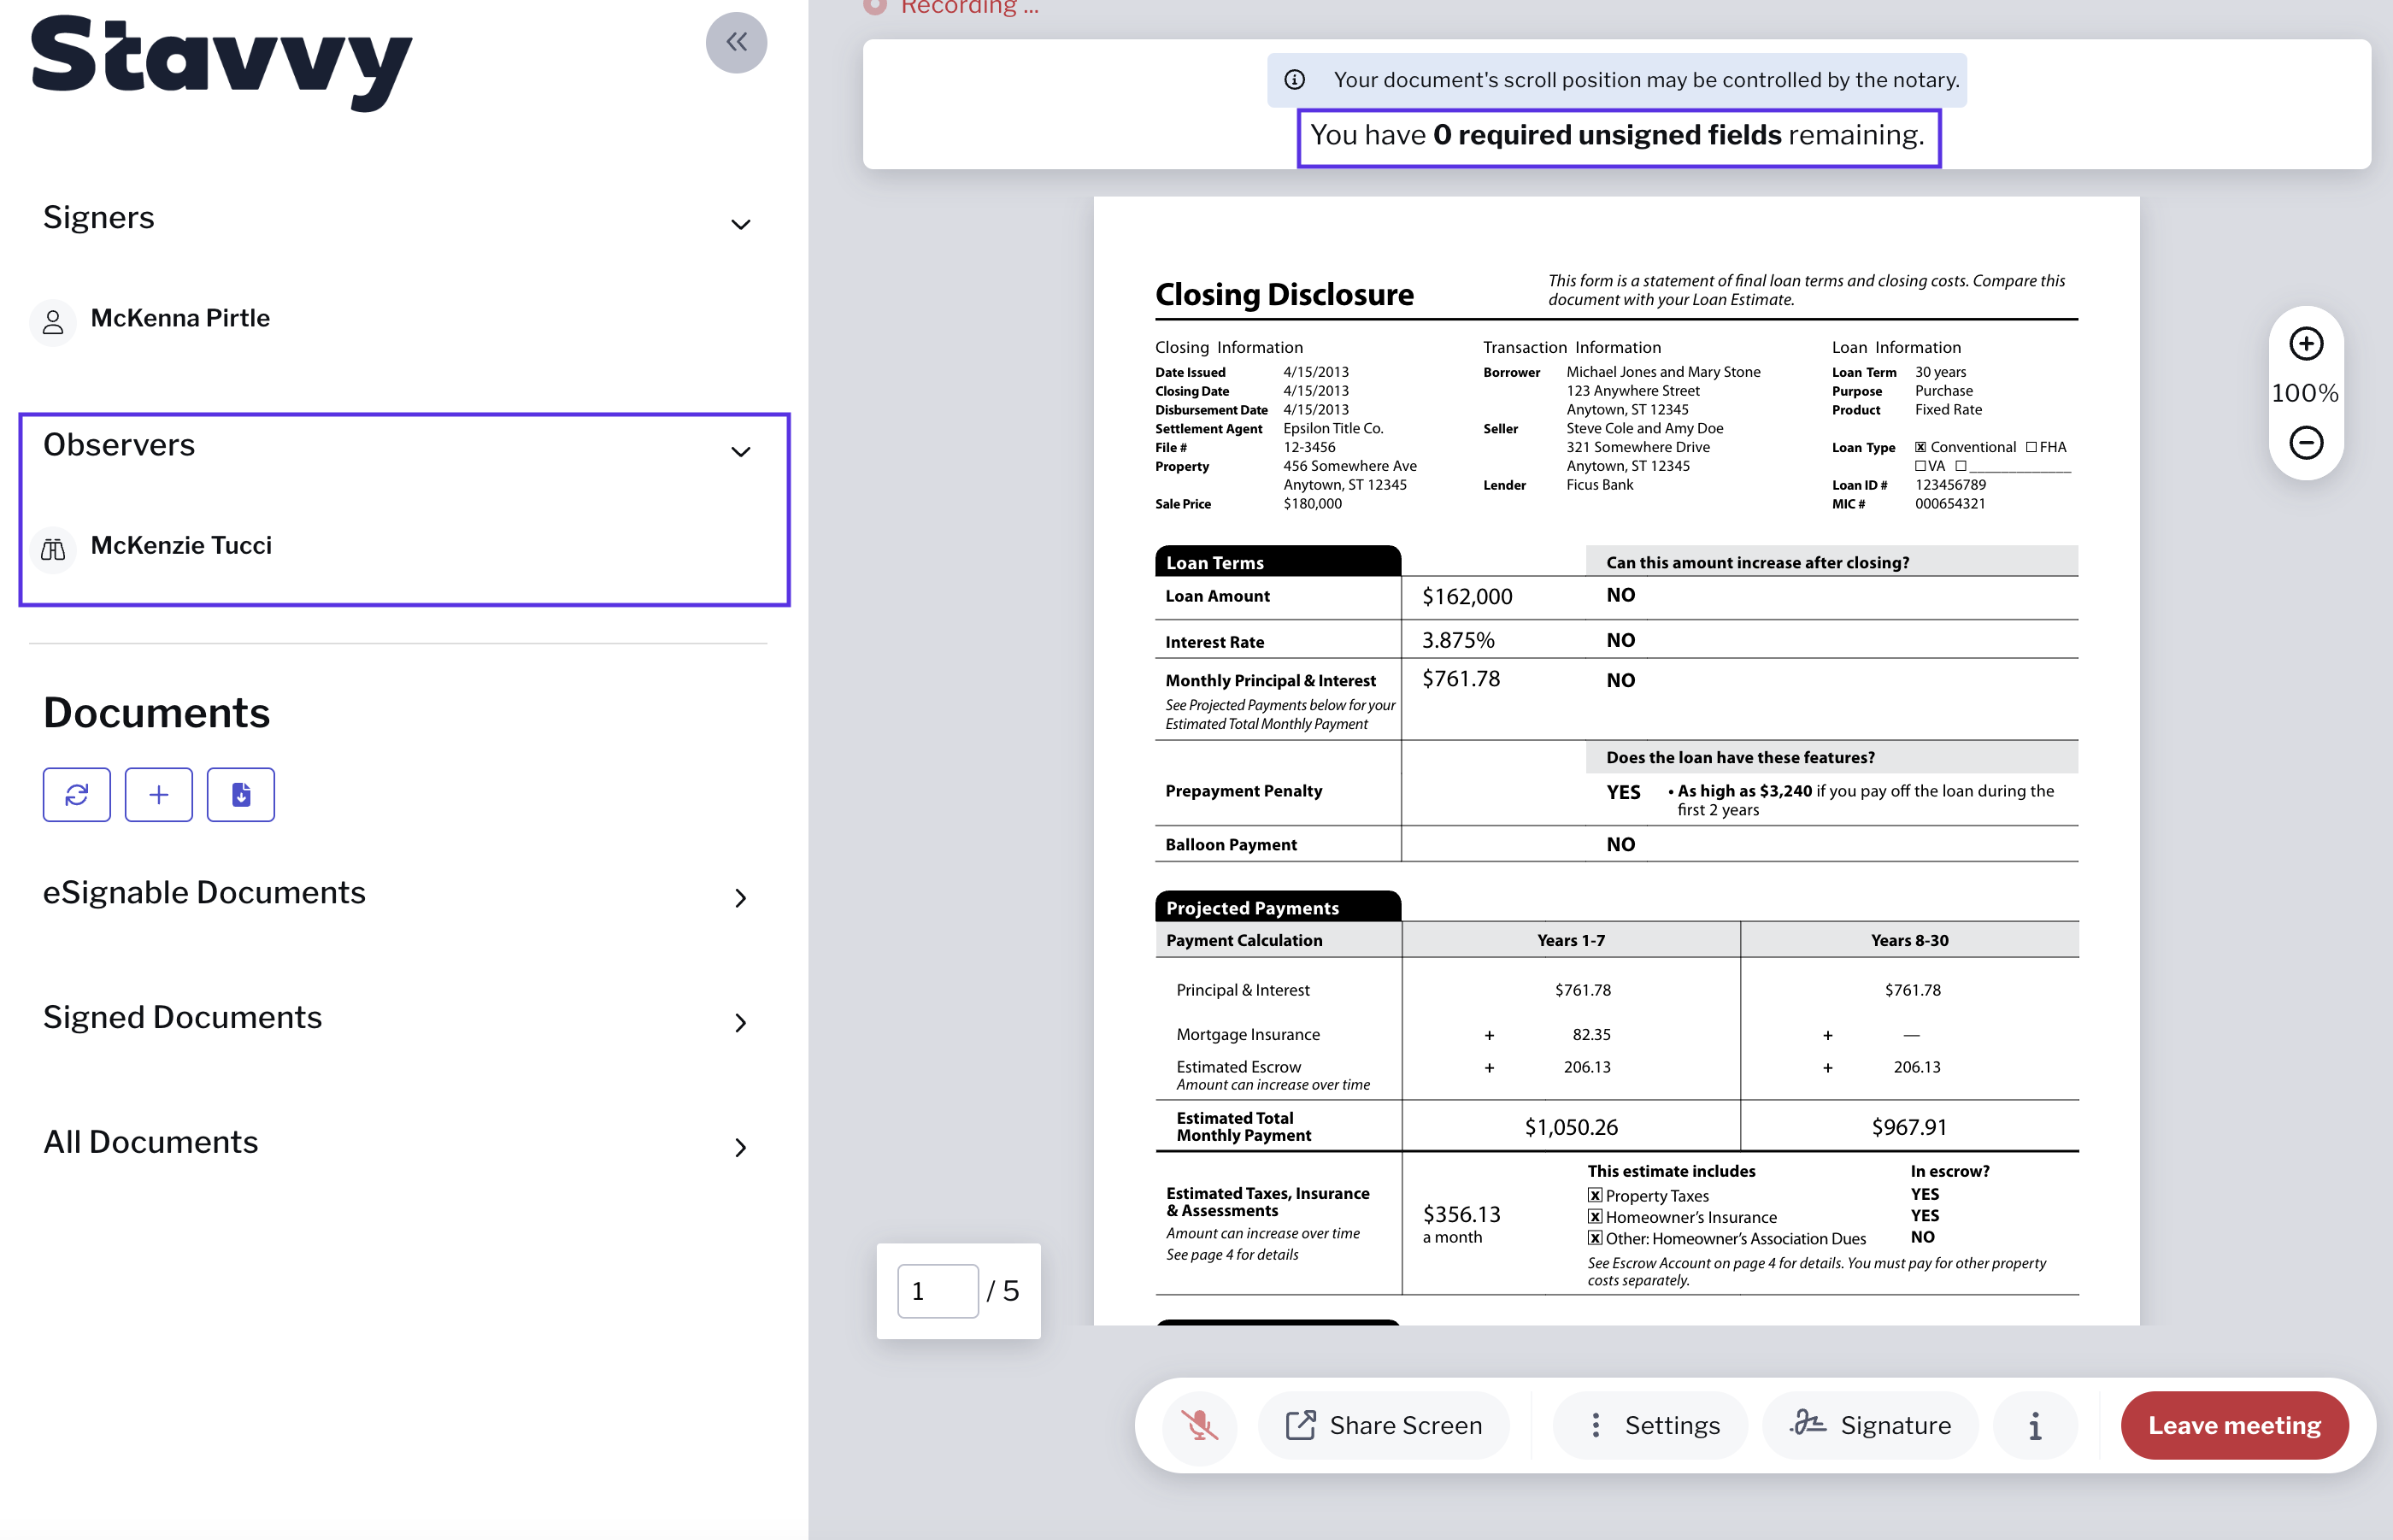Click the Closing Disclosure heading

[x=1284, y=294]
